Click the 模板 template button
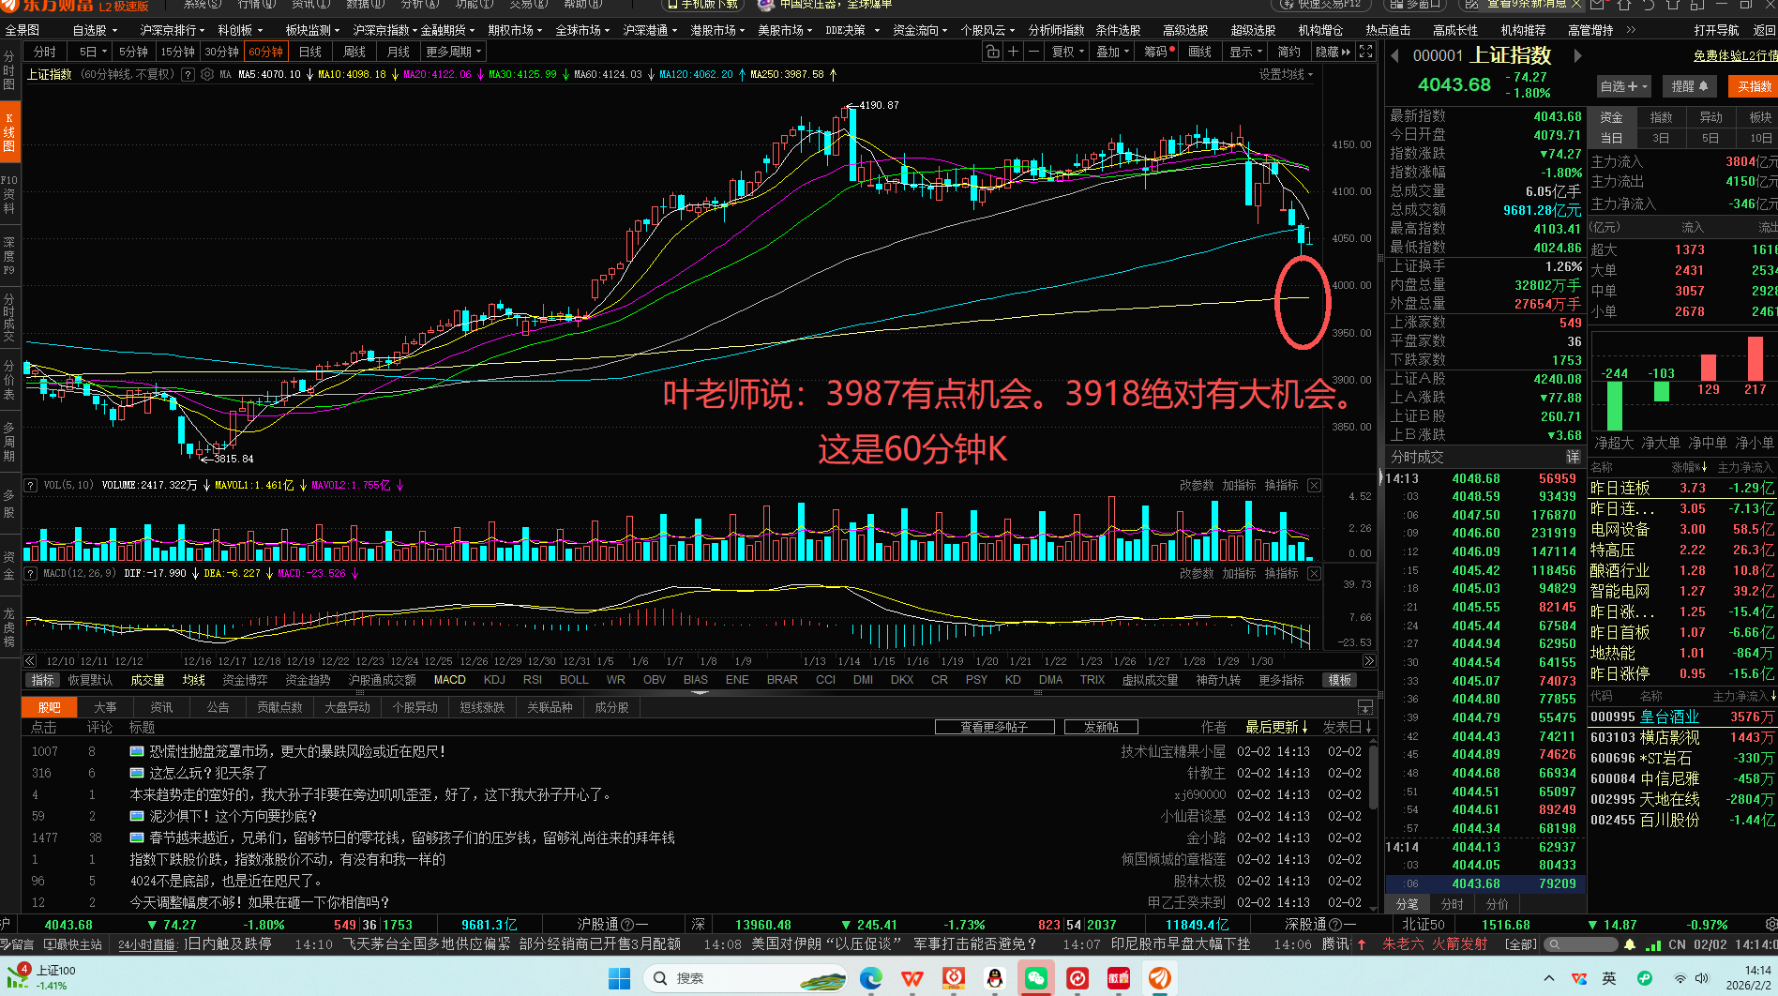Viewport: 1778px width, 996px height. [1340, 680]
